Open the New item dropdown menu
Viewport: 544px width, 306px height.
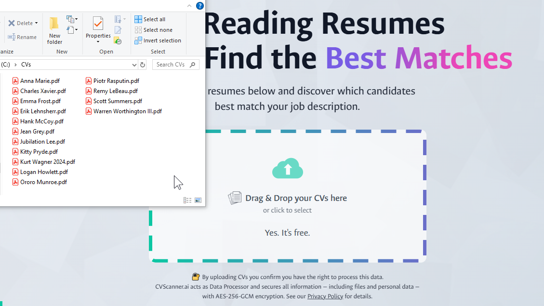pyautogui.click(x=72, y=19)
